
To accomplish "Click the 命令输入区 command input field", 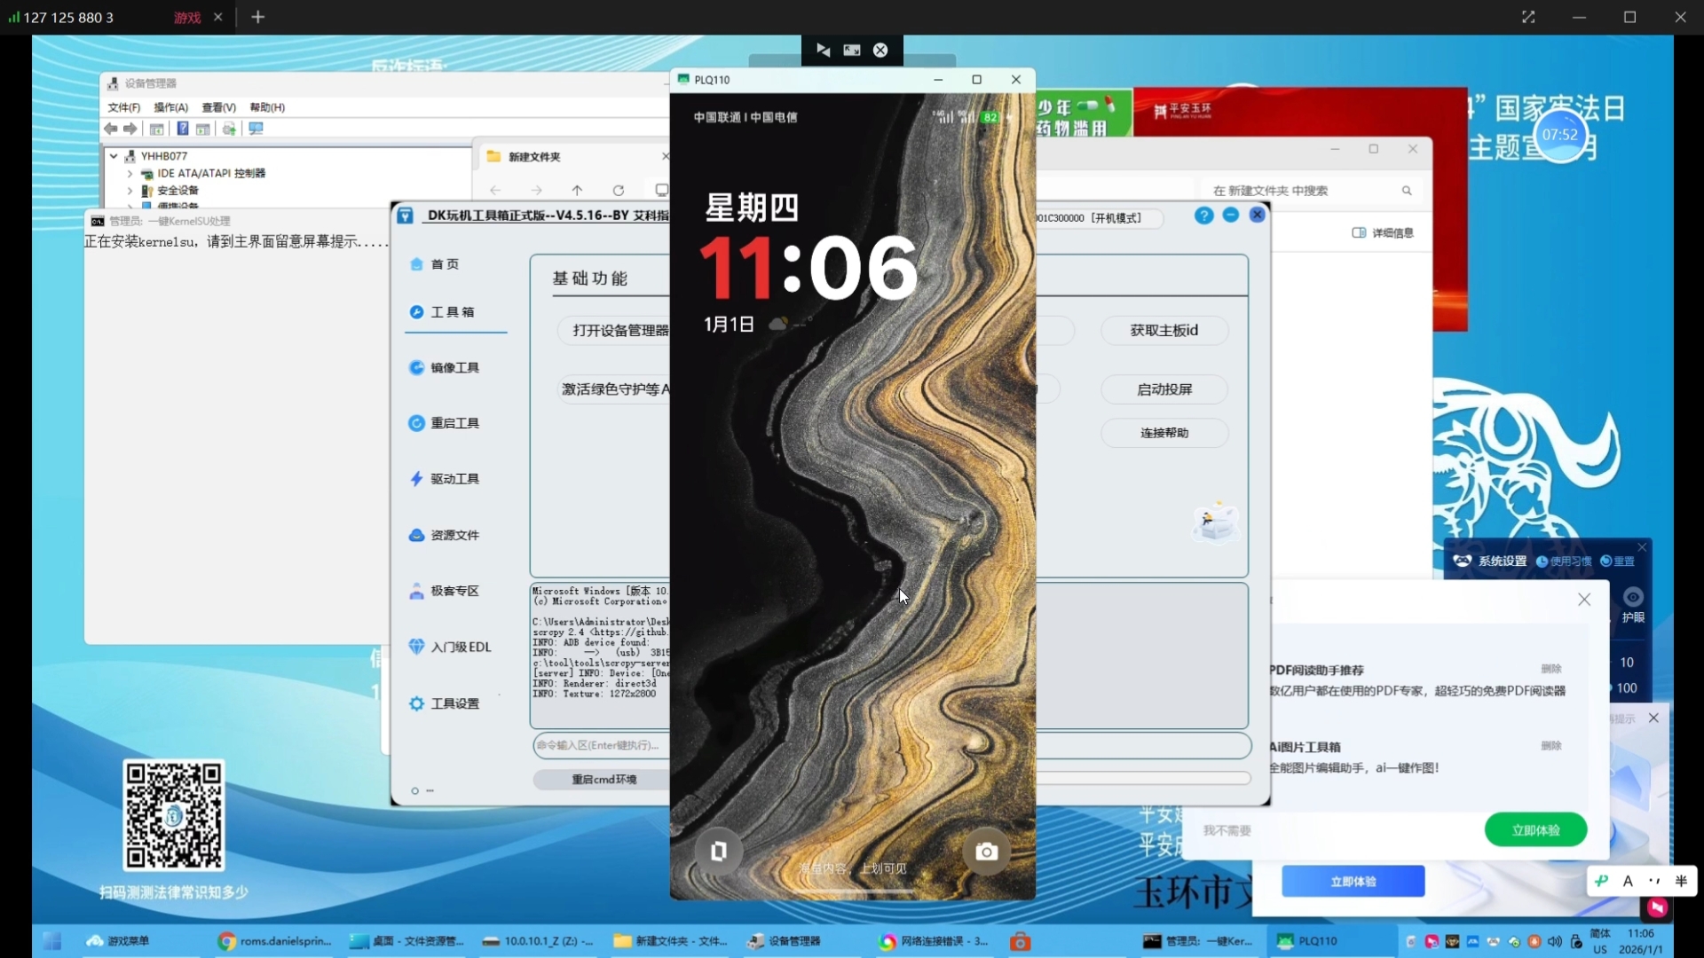I will [600, 745].
